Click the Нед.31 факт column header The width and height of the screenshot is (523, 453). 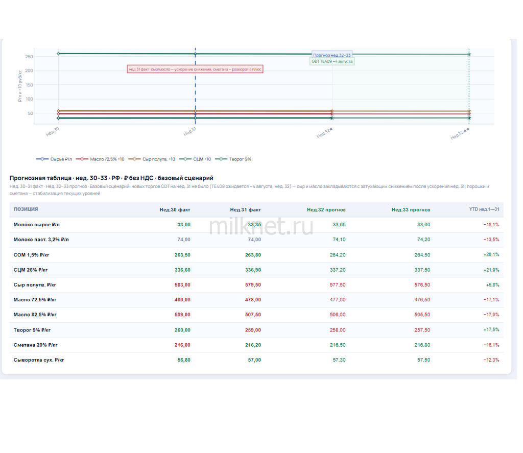(x=246, y=210)
